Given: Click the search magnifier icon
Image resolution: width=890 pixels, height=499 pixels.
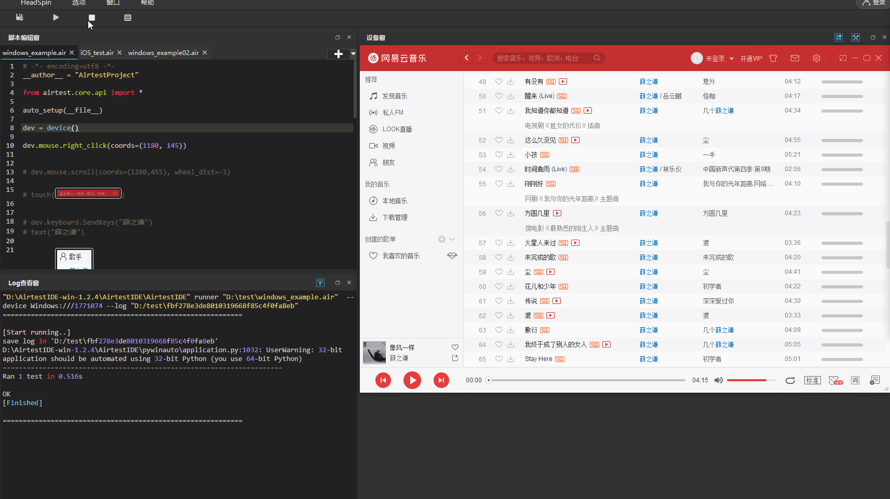Looking at the screenshot, I should pos(597,58).
